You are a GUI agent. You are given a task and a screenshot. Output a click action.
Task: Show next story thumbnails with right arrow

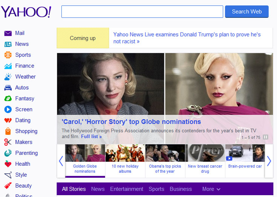click(x=269, y=161)
